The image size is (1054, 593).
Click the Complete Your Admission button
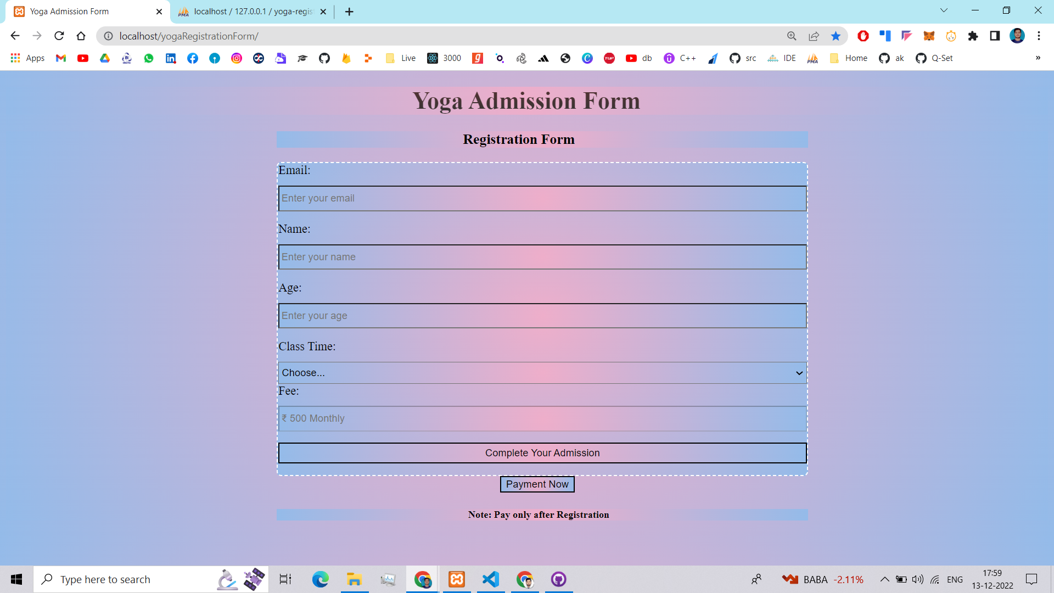[x=542, y=452]
